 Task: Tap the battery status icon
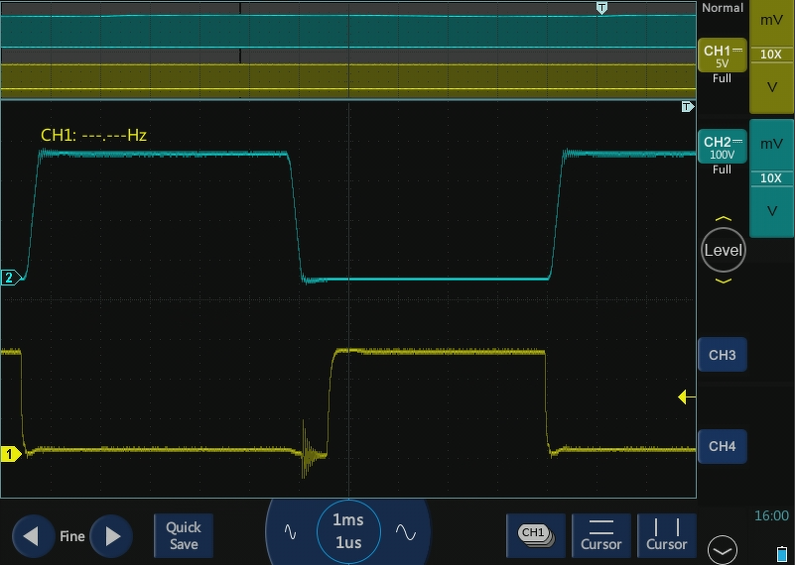click(782, 554)
